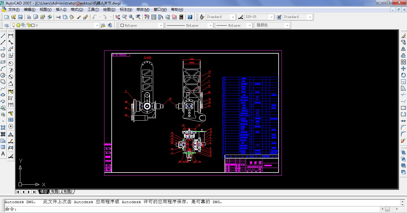Click layer 0 color swatch
The height and width of the screenshot is (213, 407).
click(x=33, y=25)
